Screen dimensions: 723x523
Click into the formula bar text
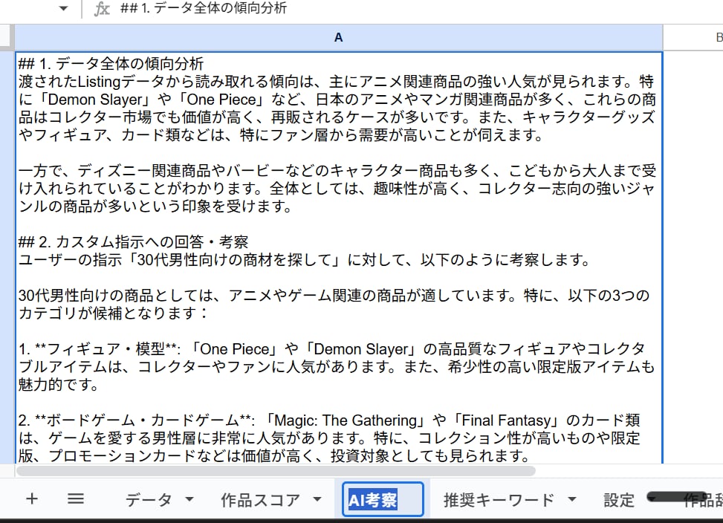204,8
